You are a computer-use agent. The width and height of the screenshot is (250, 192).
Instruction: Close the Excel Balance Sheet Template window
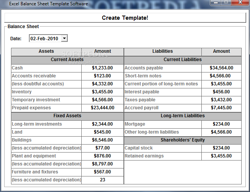point(240,2)
